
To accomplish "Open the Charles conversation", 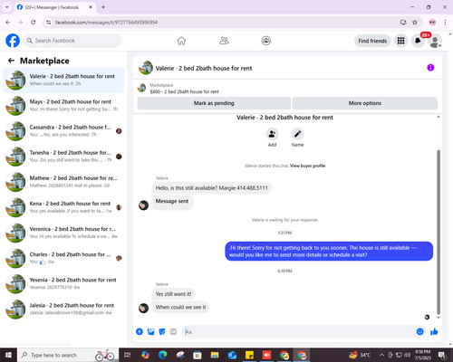I will [63, 258].
